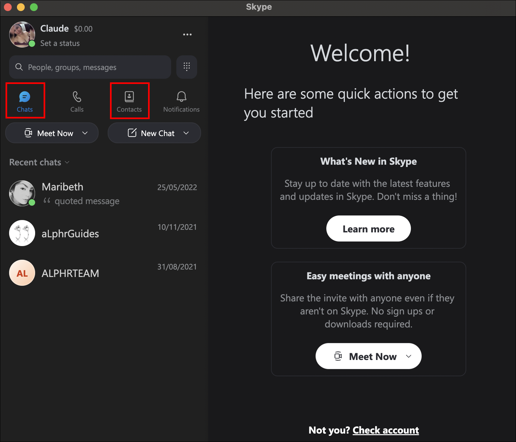The width and height of the screenshot is (516, 442).
Task: Open the three-dot More menu
Action: pyautogui.click(x=187, y=35)
